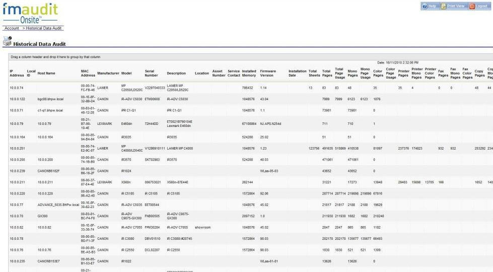Sort by Installation Date column header

(x=298, y=73)
